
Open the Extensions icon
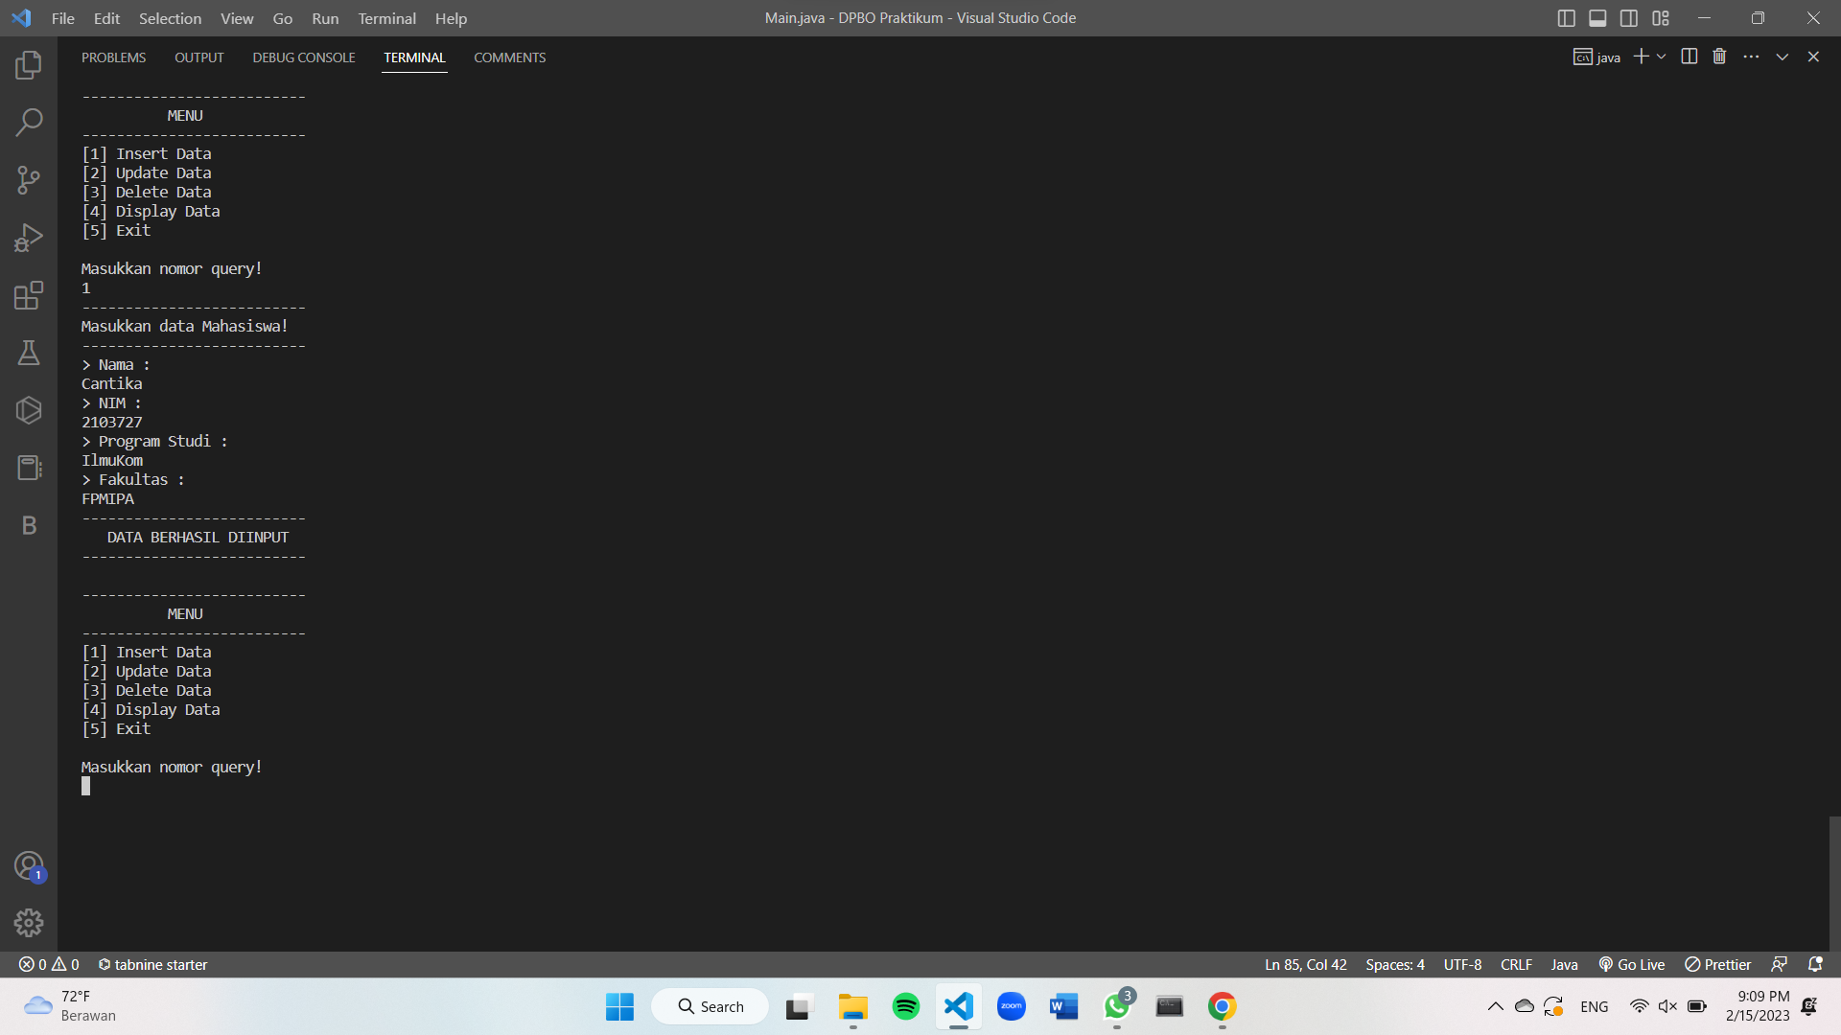tap(29, 294)
